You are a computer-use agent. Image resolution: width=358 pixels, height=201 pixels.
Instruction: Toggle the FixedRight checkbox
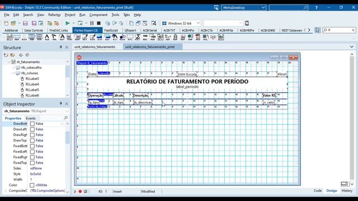tap(32, 157)
